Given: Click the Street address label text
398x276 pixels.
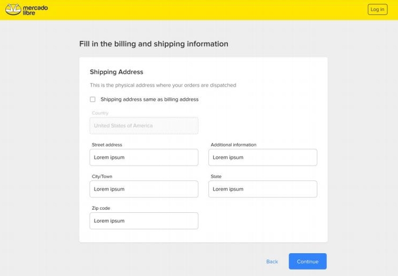Looking at the screenshot, I should point(107,145).
